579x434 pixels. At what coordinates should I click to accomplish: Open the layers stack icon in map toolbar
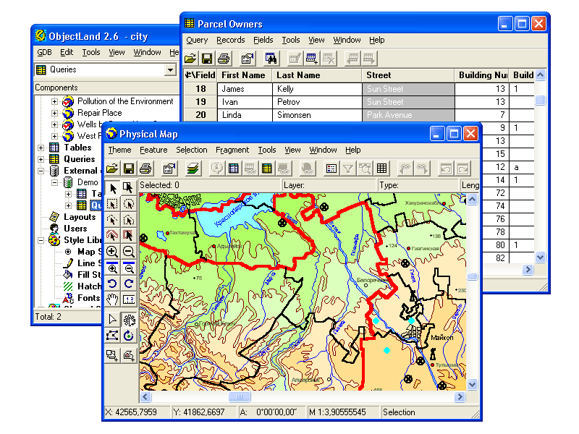click(x=193, y=169)
